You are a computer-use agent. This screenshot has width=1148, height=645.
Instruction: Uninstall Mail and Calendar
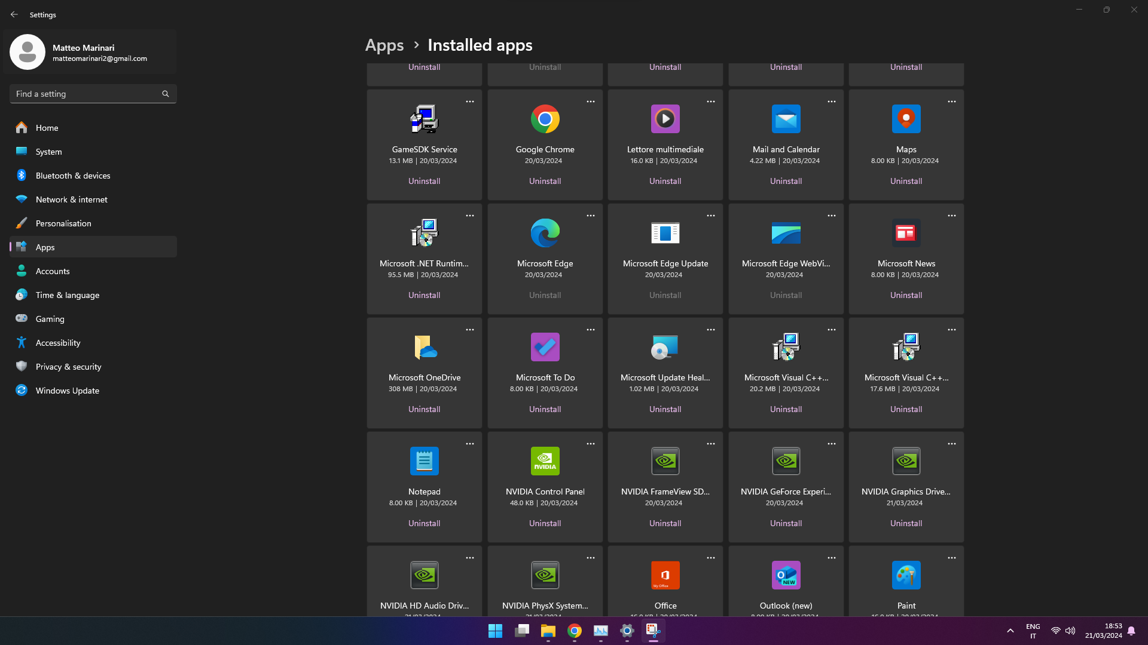tap(786, 181)
